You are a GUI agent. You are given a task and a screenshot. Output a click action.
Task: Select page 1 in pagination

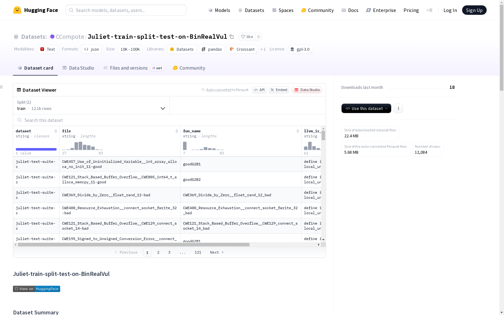(147, 252)
